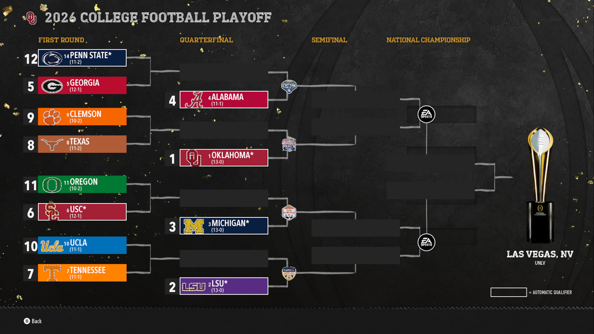Click the Oklahoma logo beside the title
This screenshot has width=594, height=334.
coord(31,18)
